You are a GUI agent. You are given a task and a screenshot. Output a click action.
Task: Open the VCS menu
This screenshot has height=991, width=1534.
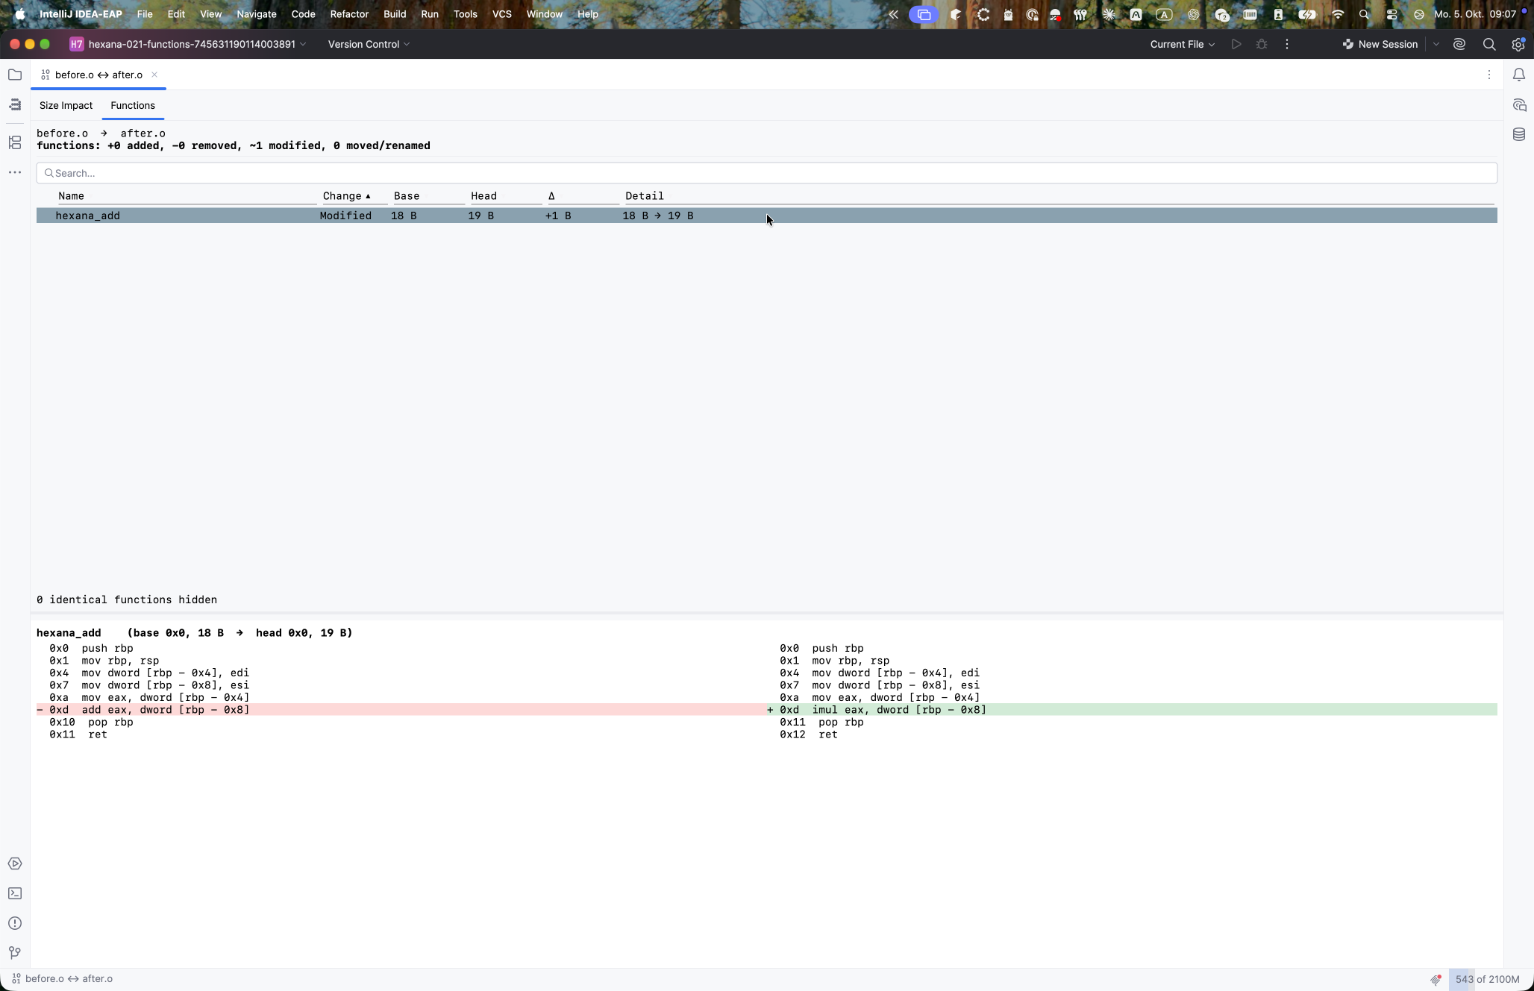pyautogui.click(x=501, y=14)
